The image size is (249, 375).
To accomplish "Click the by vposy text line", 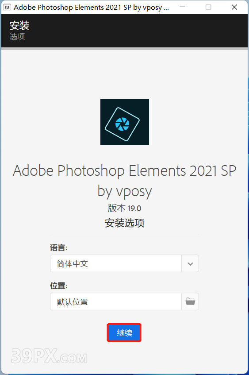I will coord(125,192).
